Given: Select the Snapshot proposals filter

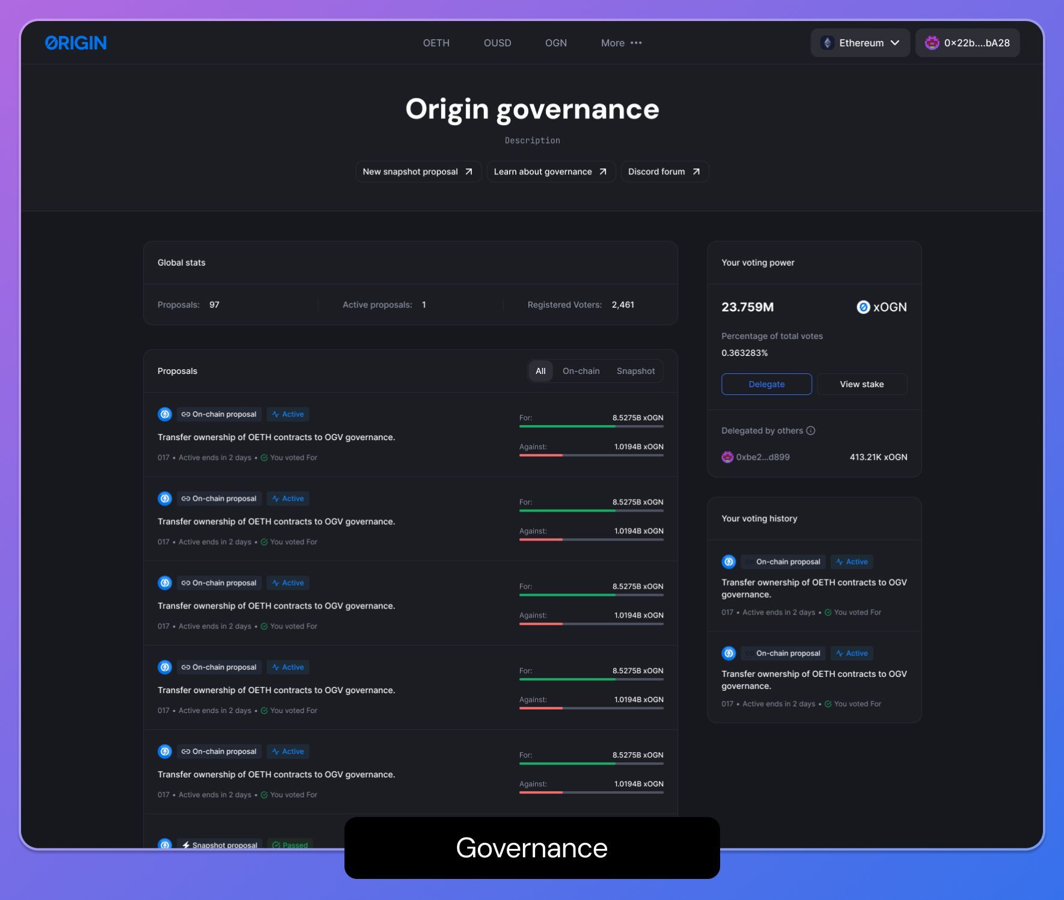Looking at the screenshot, I should [x=635, y=371].
